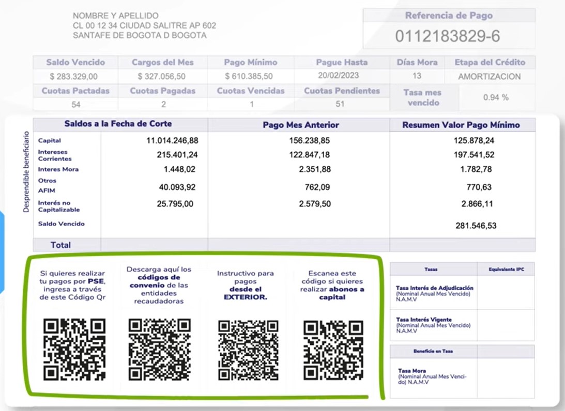565x411 pixels.
Task: Click previous month capital payment 156.238,85
Action: tap(310, 140)
